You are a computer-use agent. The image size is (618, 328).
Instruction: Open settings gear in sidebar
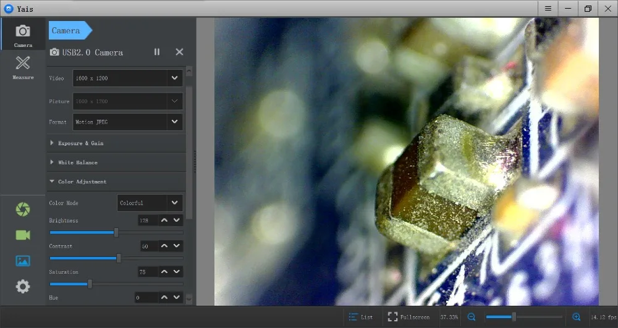click(x=23, y=286)
